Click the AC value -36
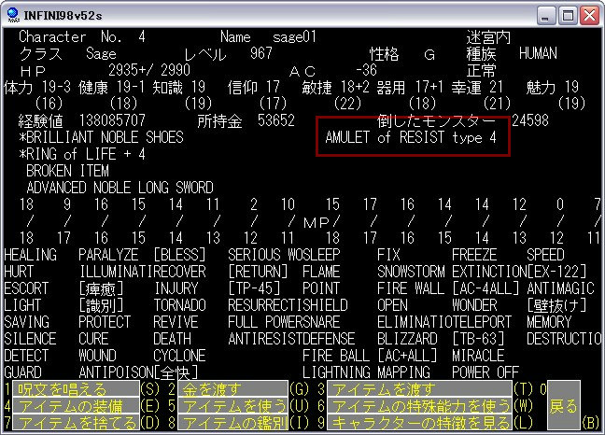Viewport: 605px width, 435px height. [366, 70]
